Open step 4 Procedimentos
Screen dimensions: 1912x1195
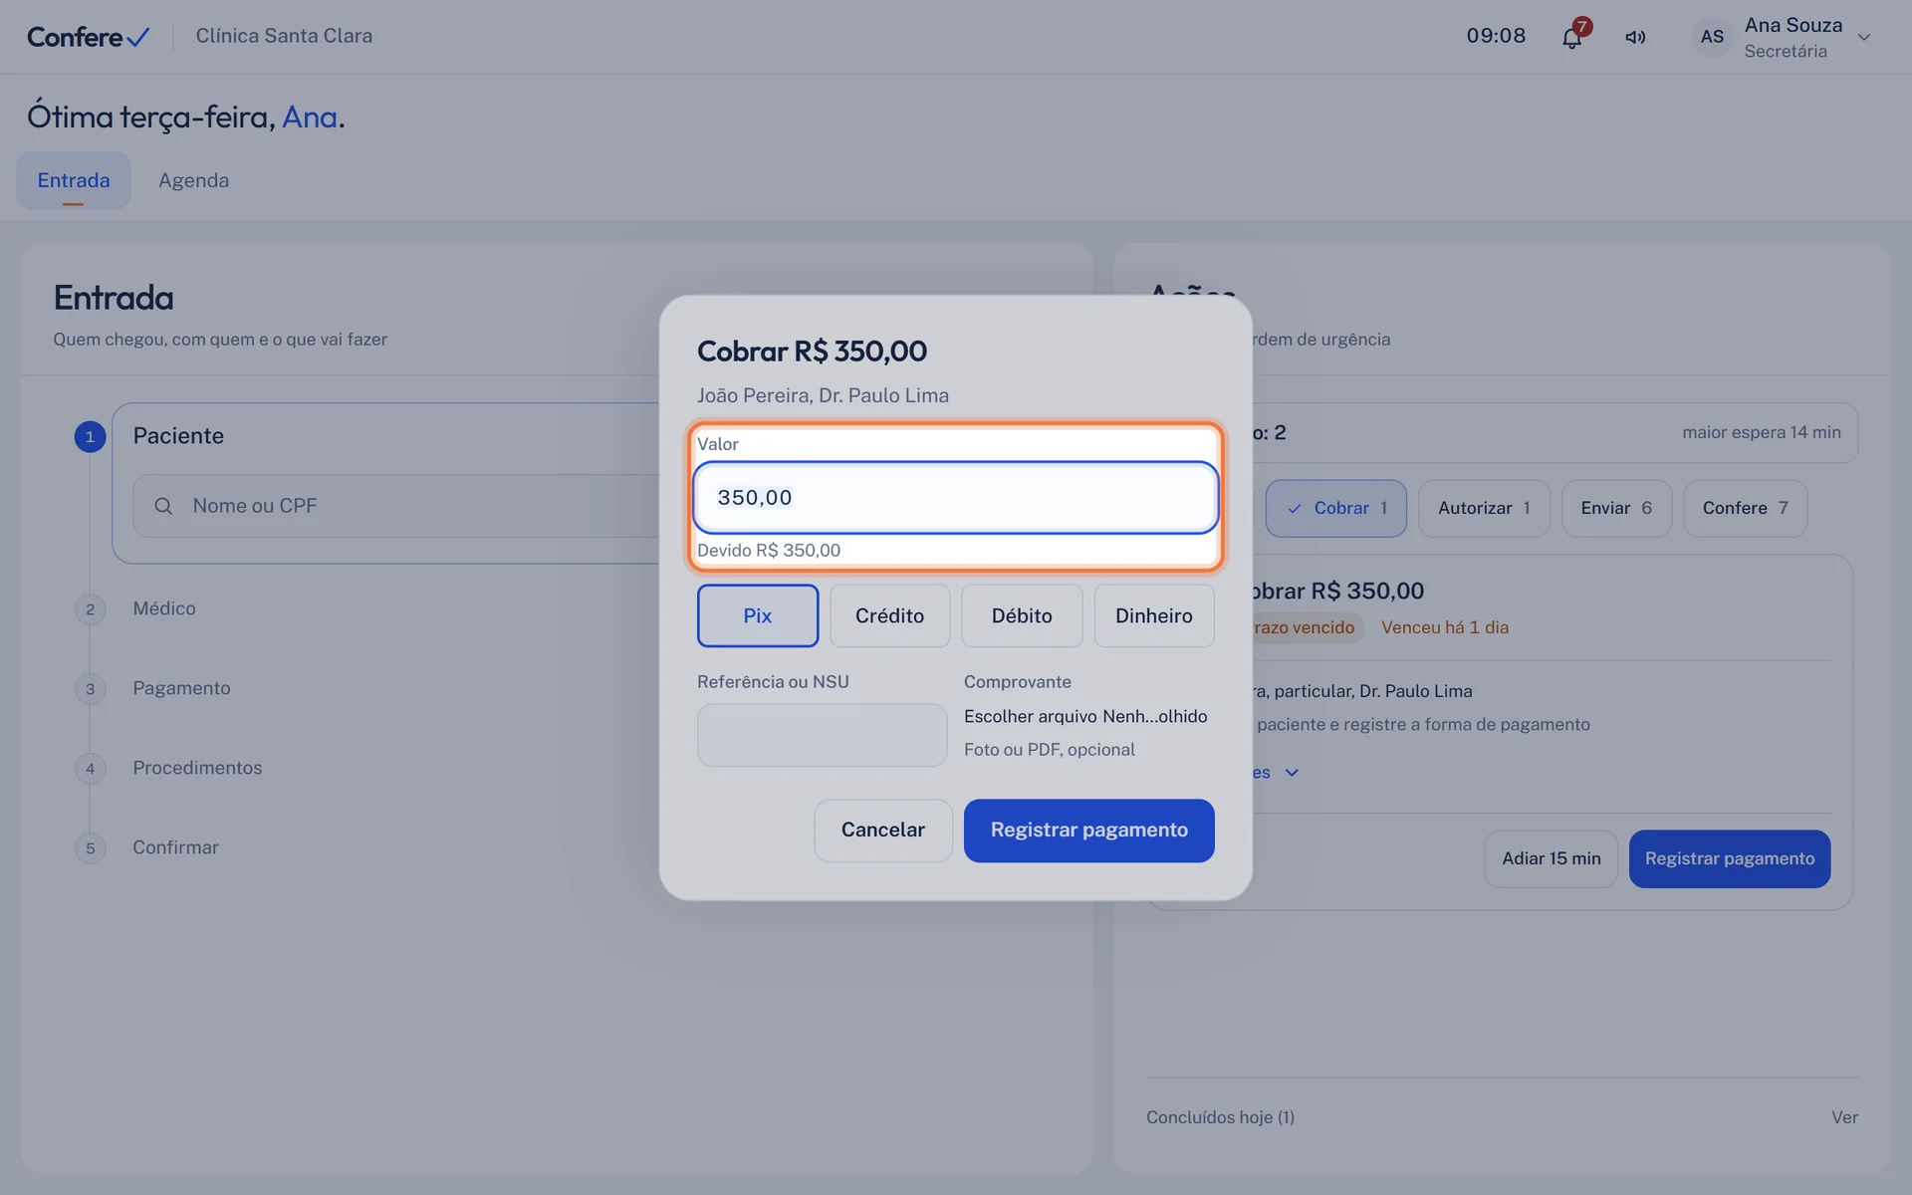197,768
